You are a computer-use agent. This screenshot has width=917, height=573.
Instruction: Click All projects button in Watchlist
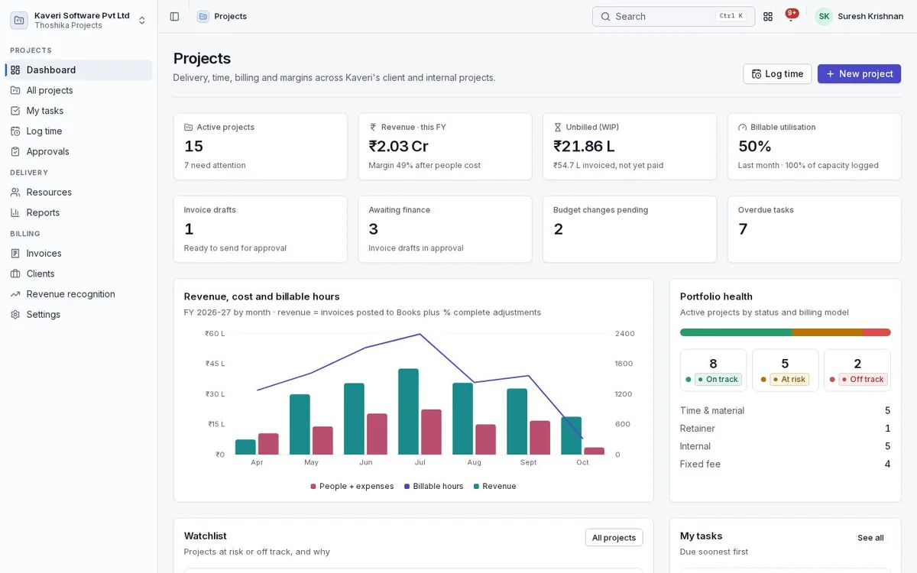coord(614,537)
